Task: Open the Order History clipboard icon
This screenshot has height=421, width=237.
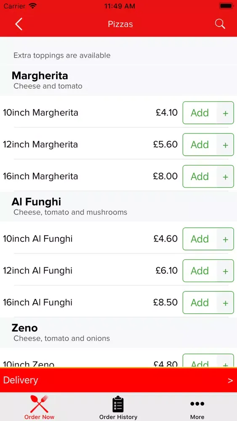Action: pyautogui.click(x=118, y=404)
